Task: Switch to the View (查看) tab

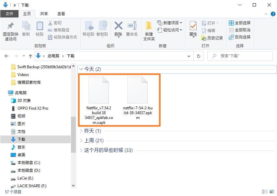Action: click(x=61, y=14)
